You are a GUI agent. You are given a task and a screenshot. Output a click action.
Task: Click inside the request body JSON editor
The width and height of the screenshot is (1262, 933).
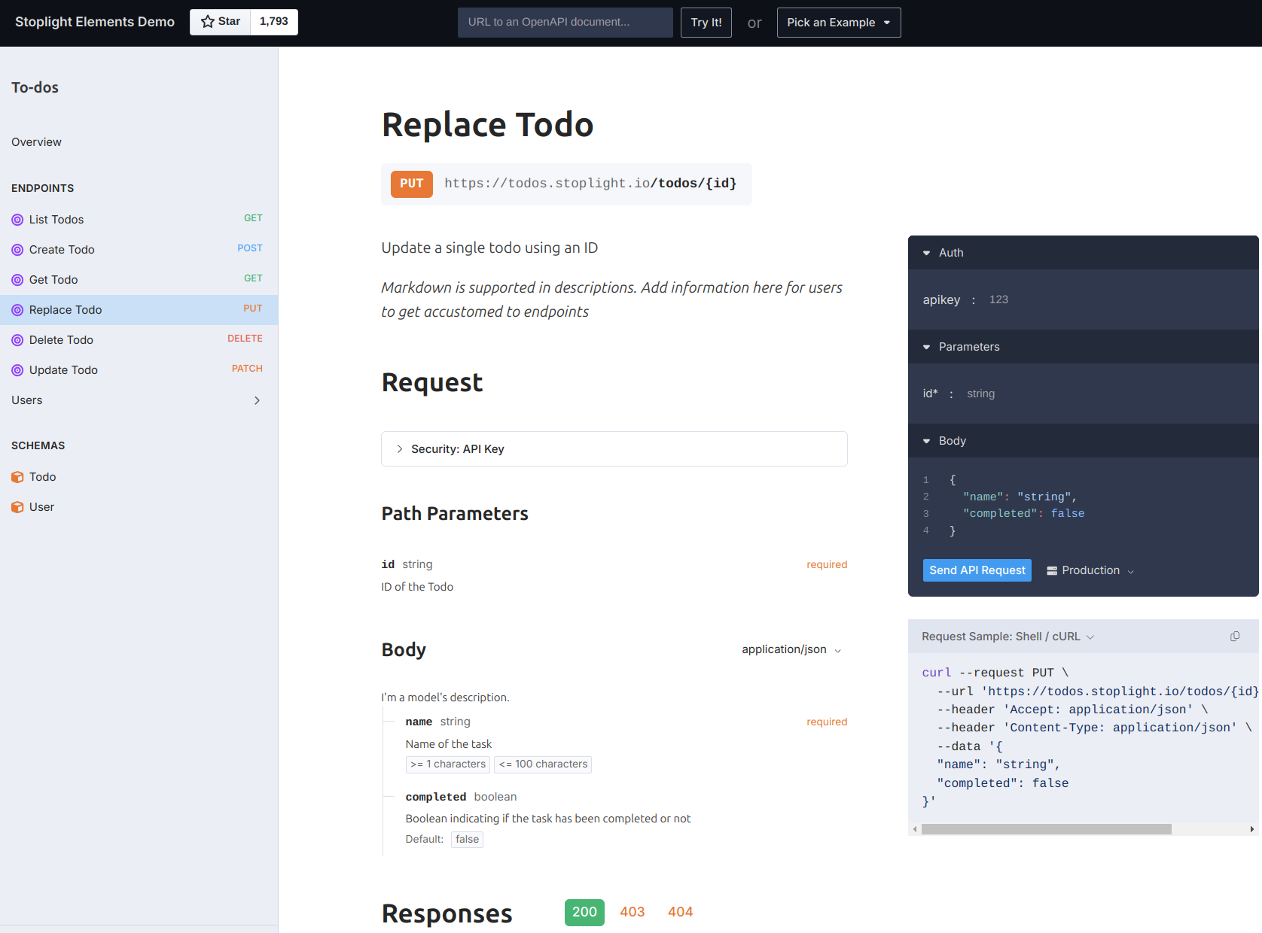[1084, 505]
